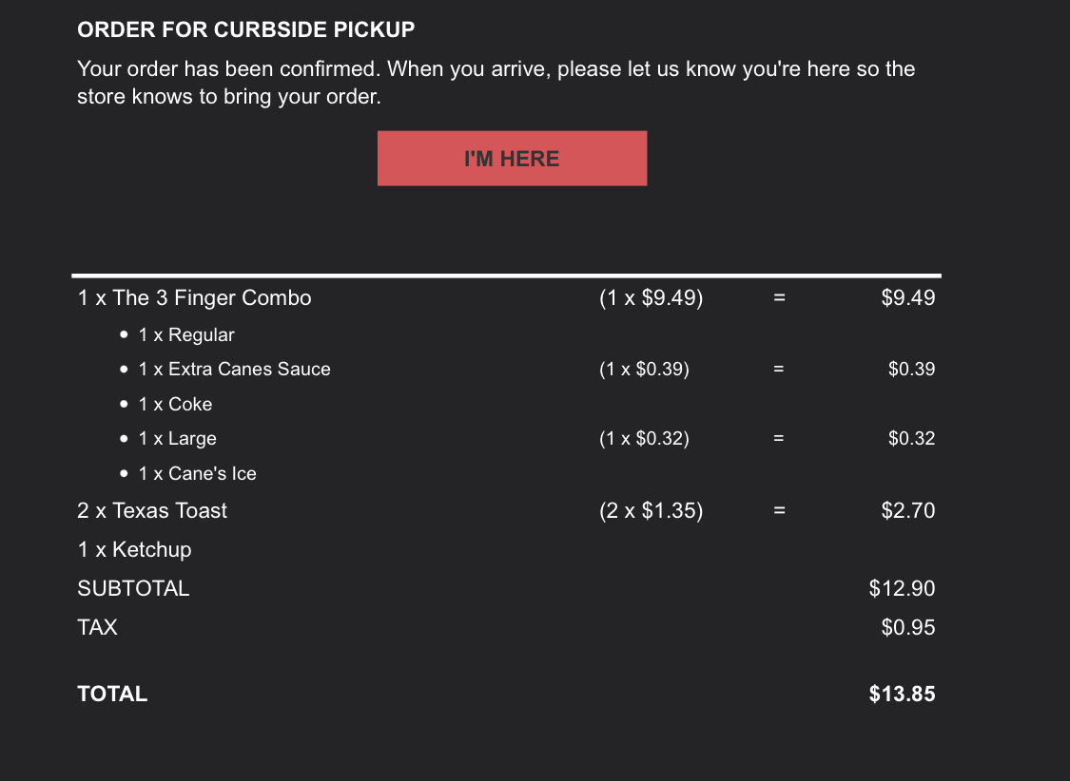This screenshot has width=1070, height=781.
Task: Click the (1 x $0.32) size upcharge
Action: (x=644, y=439)
